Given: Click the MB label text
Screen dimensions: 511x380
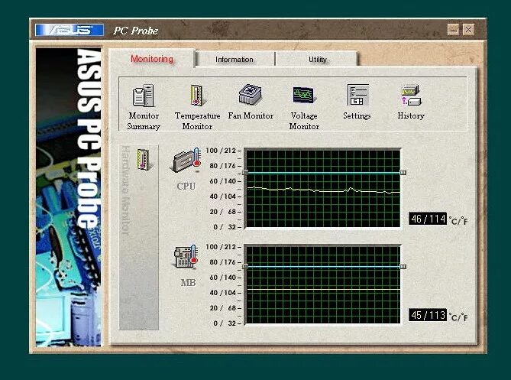Looking at the screenshot, I should tap(189, 282).
